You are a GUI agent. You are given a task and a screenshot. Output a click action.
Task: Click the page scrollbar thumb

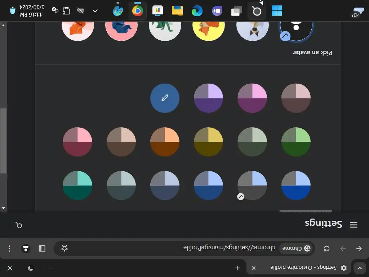click(x=3, y=141)
